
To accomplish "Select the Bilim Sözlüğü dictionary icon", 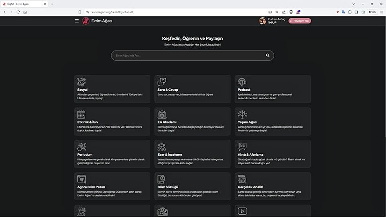I will coord(161,179).
